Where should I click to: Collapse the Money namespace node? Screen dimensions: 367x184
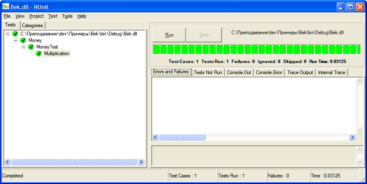15,41
